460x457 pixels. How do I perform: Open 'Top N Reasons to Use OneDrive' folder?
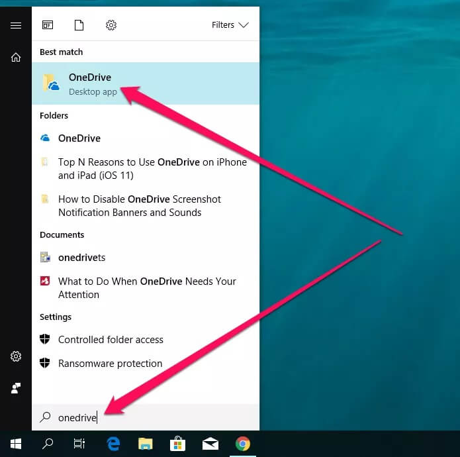tap(146, 168)
